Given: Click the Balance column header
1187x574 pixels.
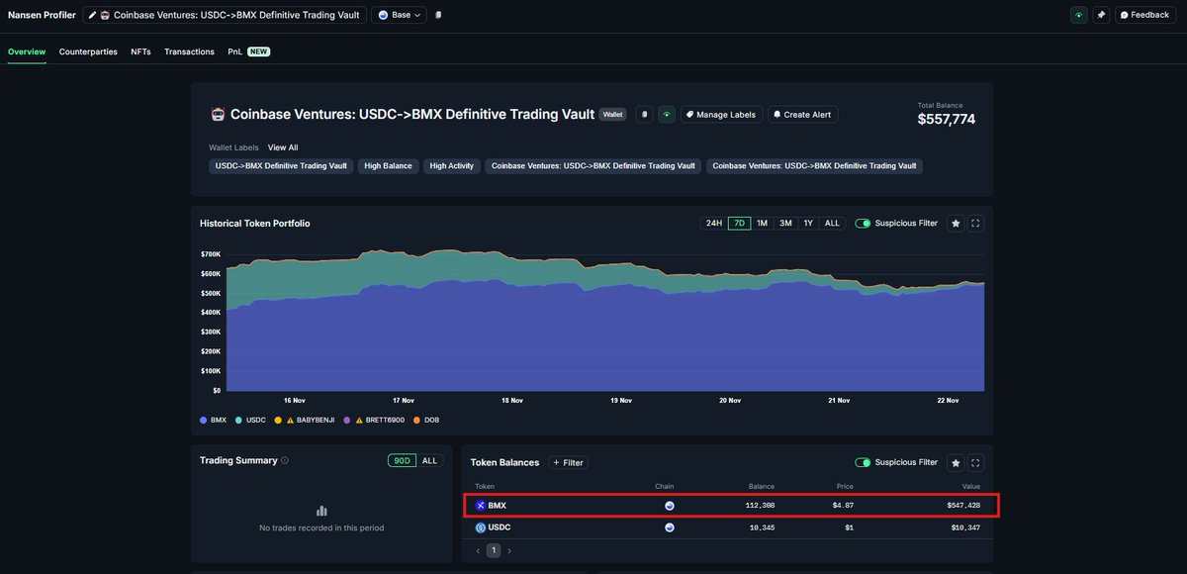Looking at the screenshot, I should tap(762, 486).
